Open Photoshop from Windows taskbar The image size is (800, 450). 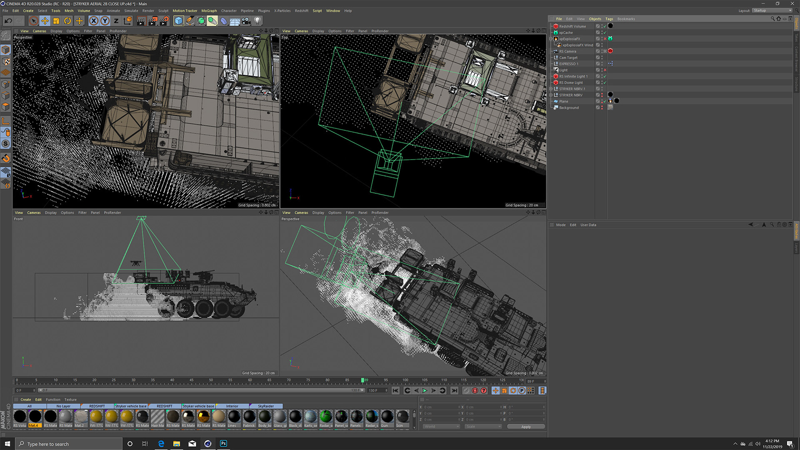(223, 444)
